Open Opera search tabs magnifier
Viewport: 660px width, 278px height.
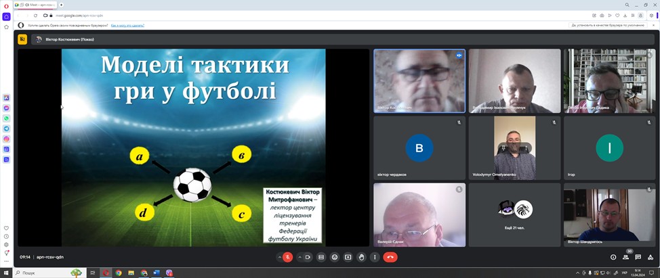(627, 5)
